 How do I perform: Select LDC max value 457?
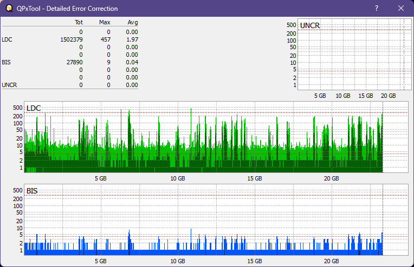[105, 39]
